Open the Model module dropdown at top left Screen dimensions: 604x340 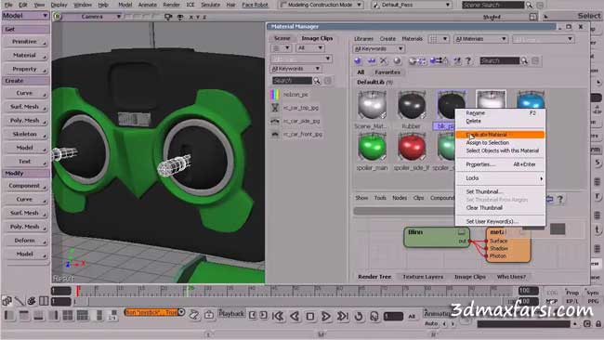25,16
